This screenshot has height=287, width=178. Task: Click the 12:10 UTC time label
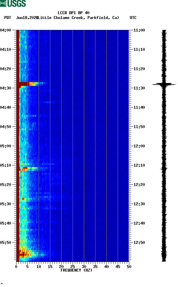[139, 165]
